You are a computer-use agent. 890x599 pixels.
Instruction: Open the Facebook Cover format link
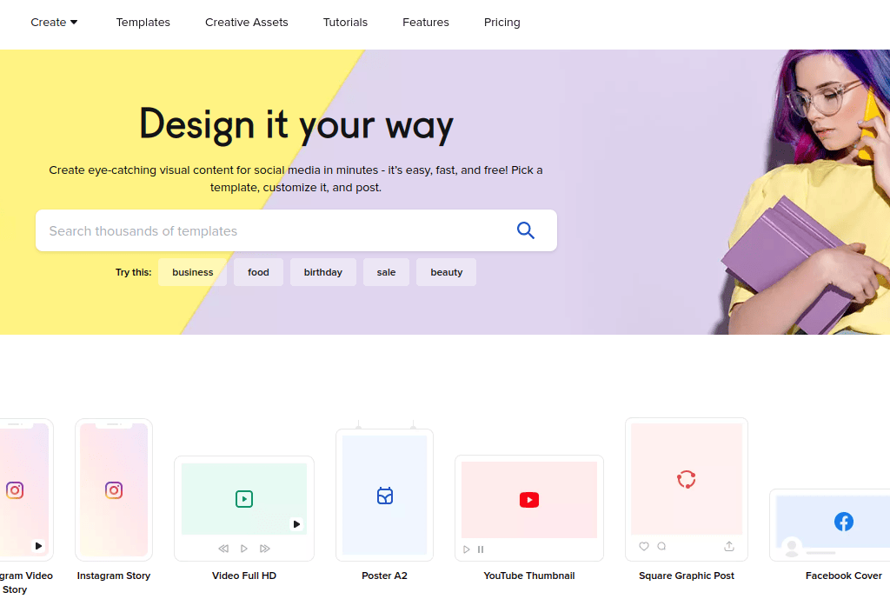click(843, 576)
